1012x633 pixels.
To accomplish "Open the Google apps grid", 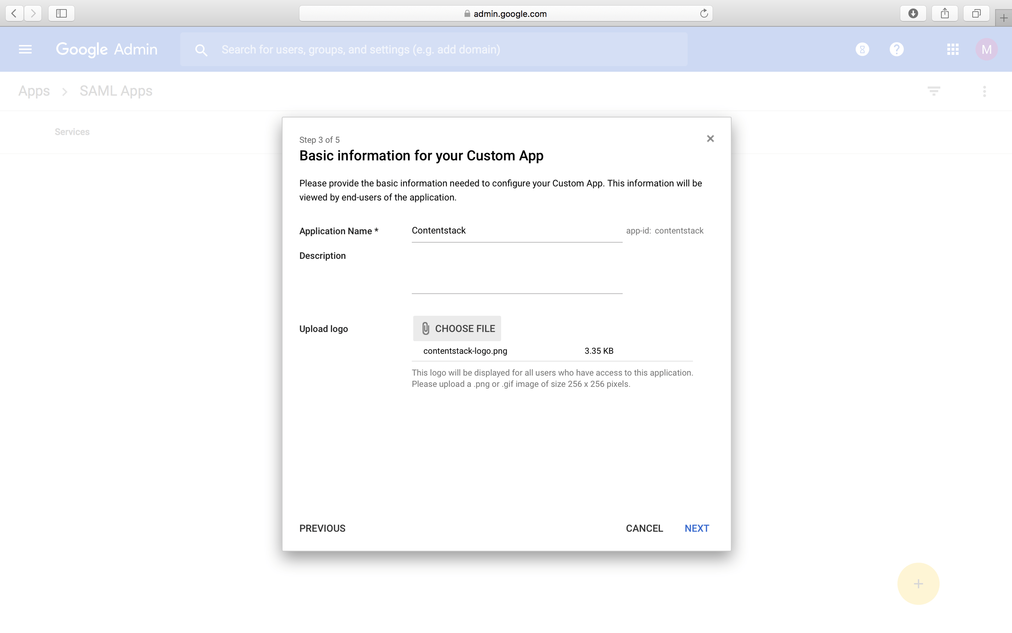I will click(x=953, y=49).
